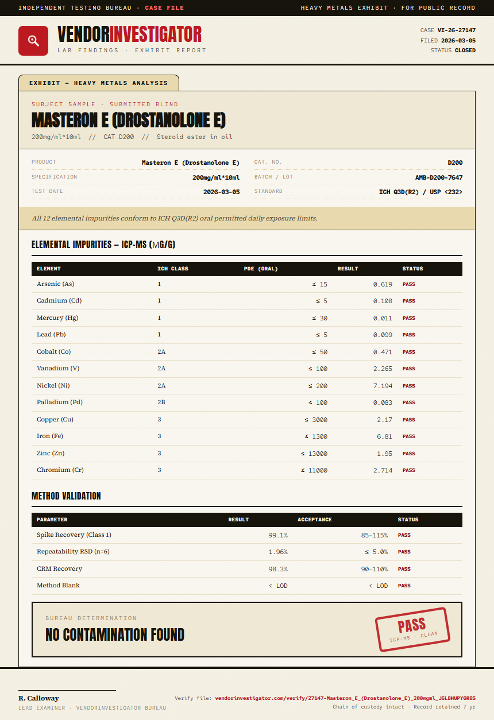The image size is (494, 720).
Task: Click the PASS status in Nickel row
Action: coord(408,386)
